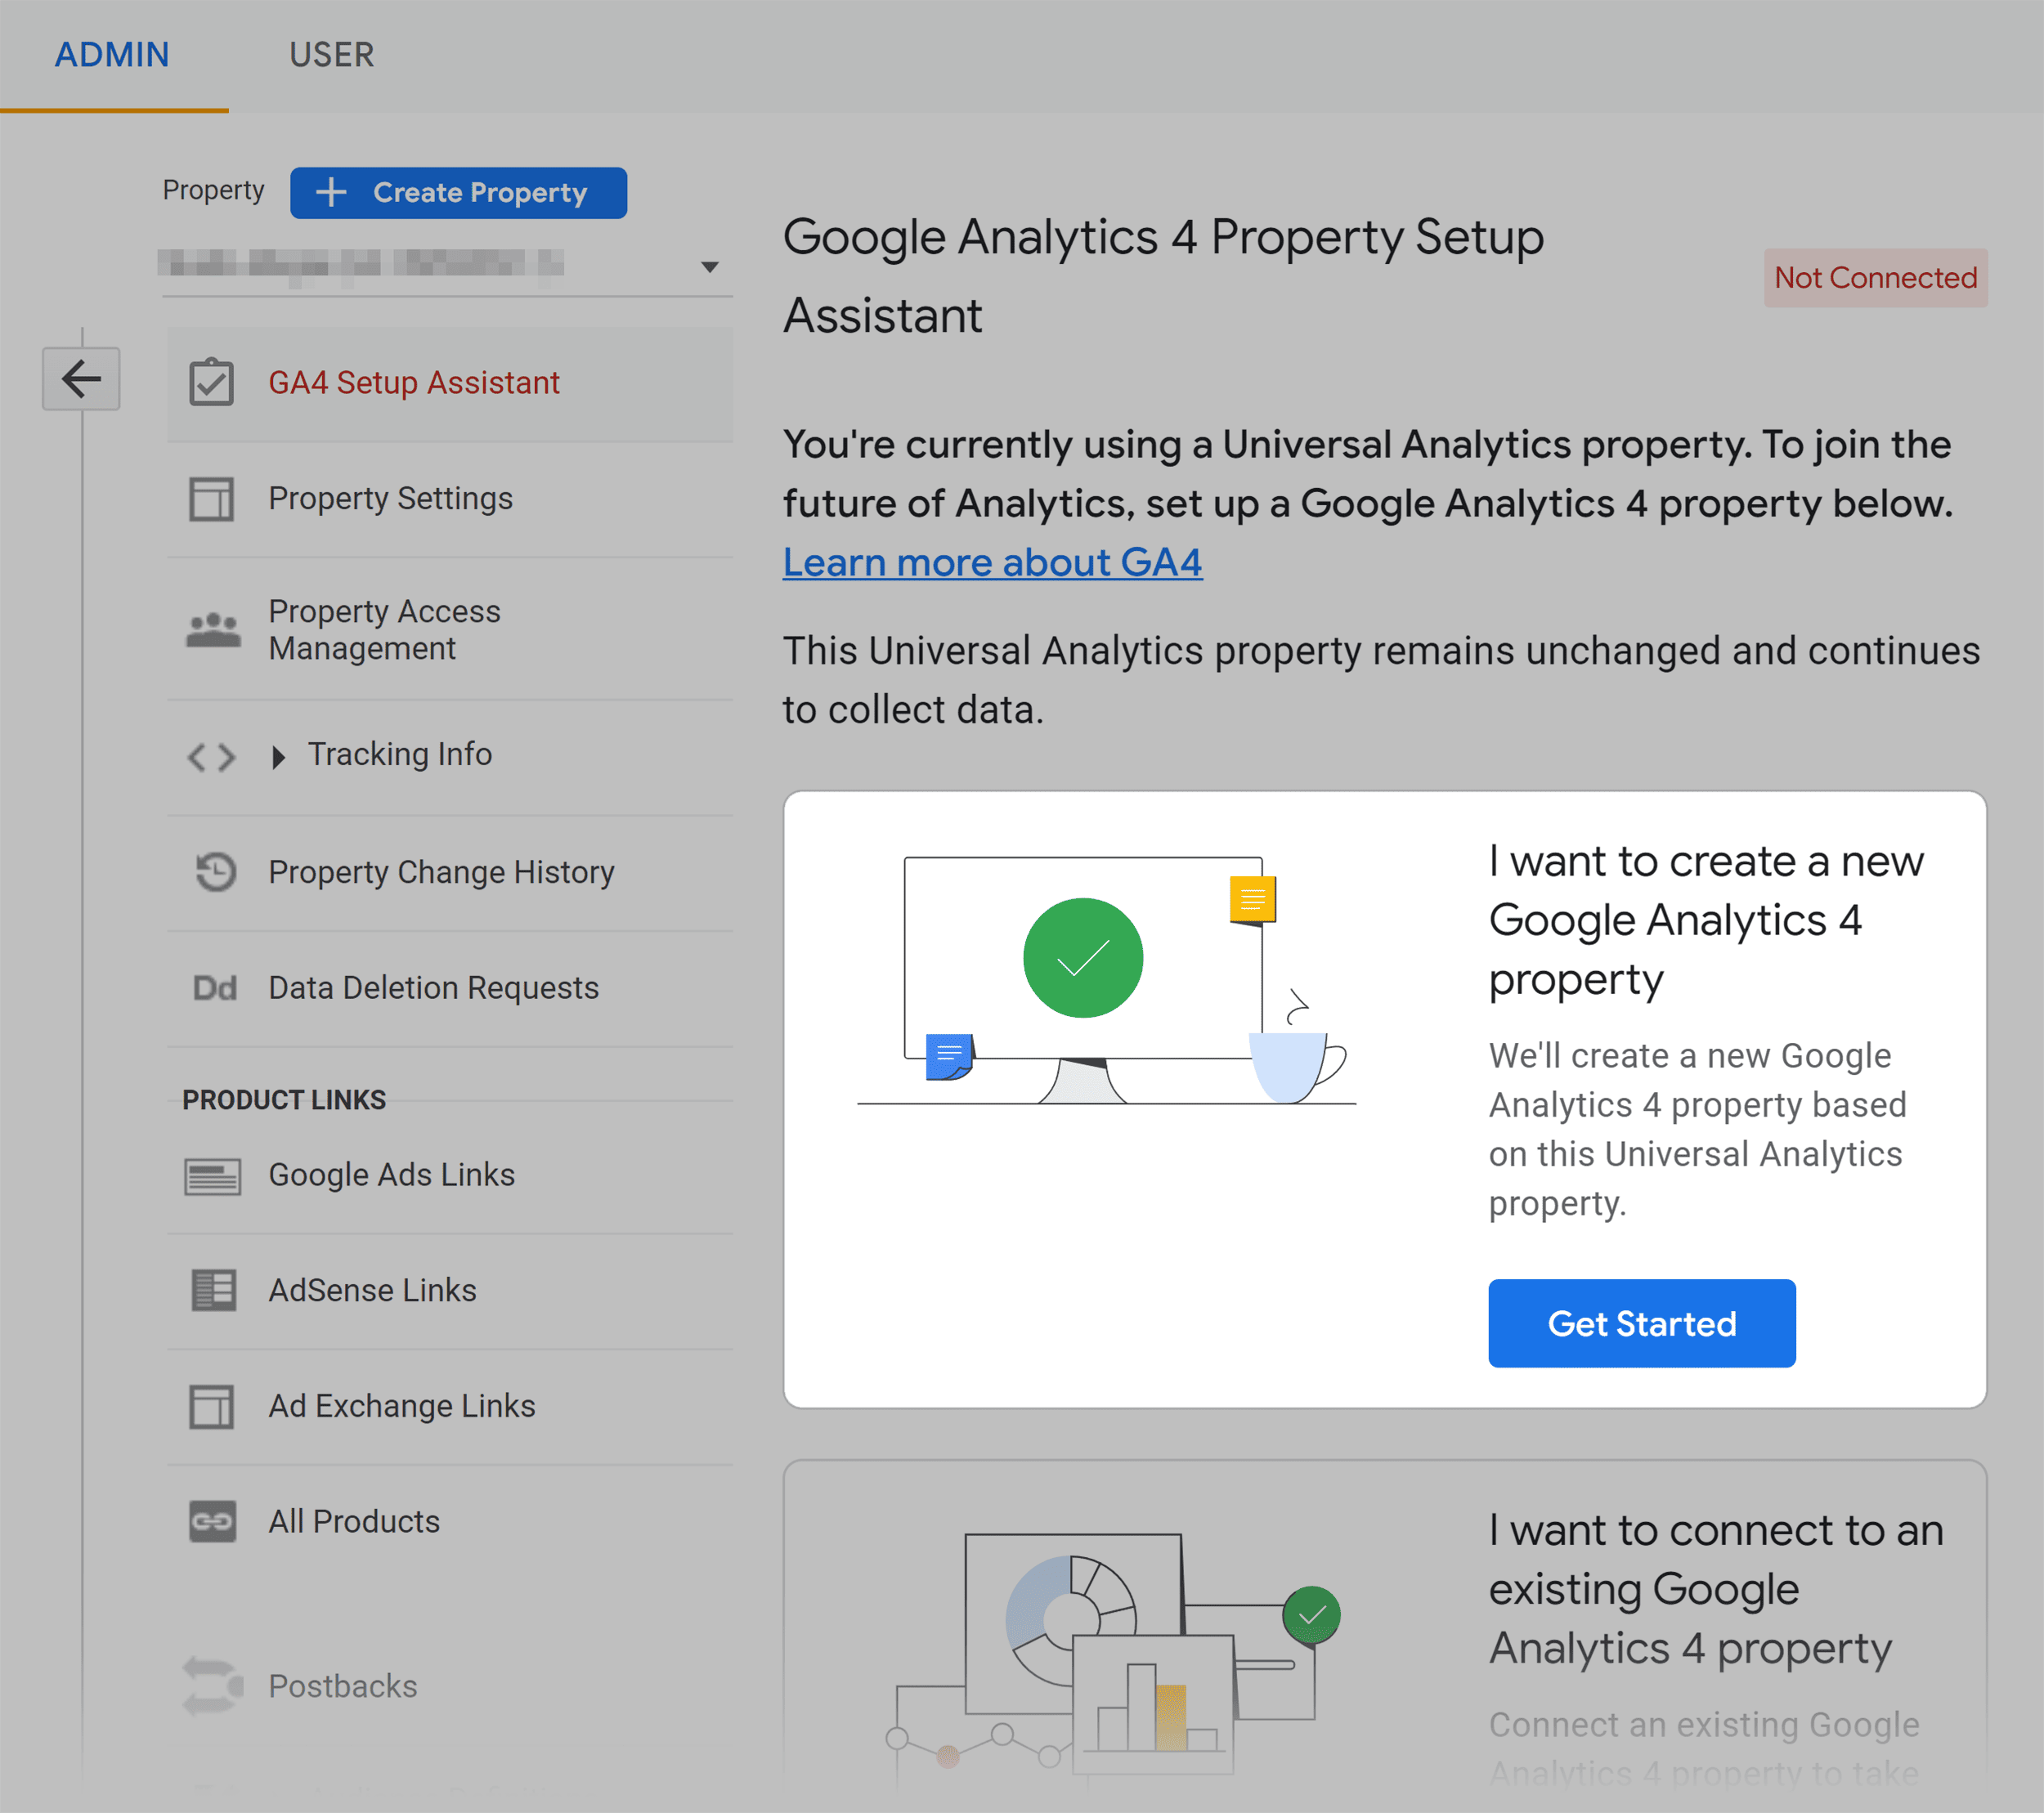Click the GA4 Setup Assistant clipboard icon

(x=212, y=382)
